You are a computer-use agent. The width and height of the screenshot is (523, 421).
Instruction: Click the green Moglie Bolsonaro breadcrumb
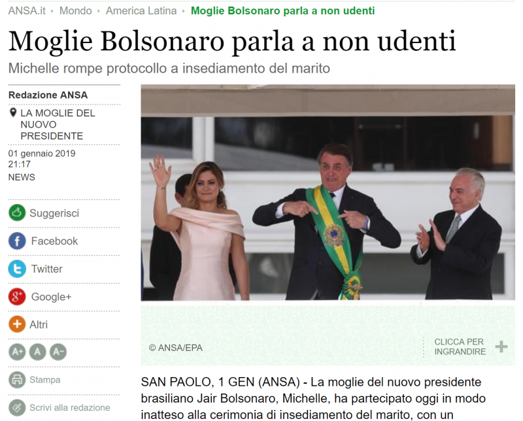(283, 10)
